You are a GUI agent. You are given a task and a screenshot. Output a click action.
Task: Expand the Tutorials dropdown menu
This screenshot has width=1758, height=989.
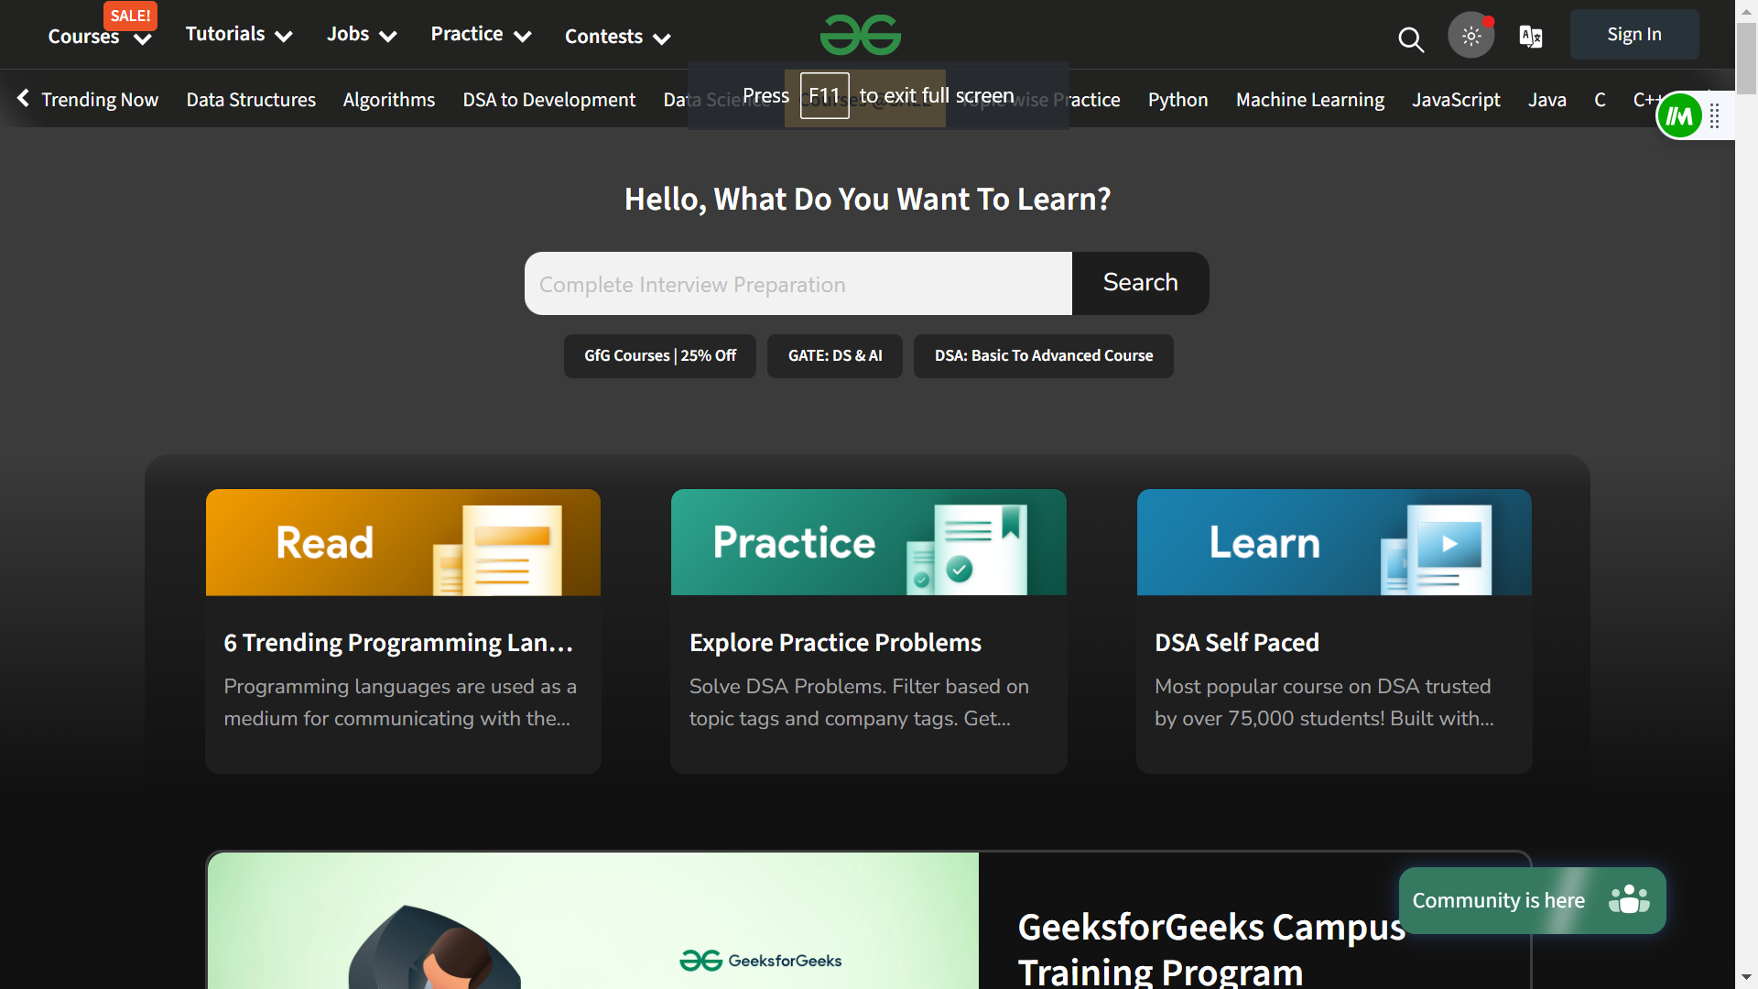pos(236,34)
